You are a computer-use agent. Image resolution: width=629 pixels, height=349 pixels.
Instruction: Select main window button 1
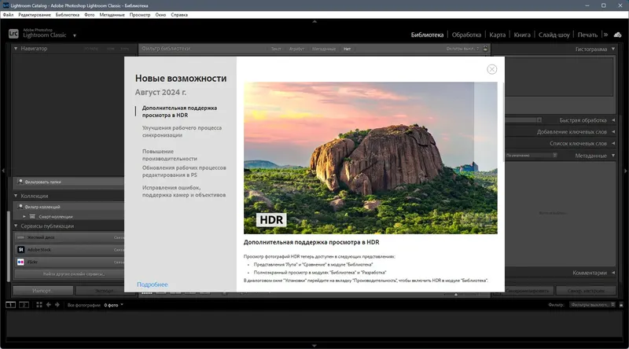[x=11, y=305]
